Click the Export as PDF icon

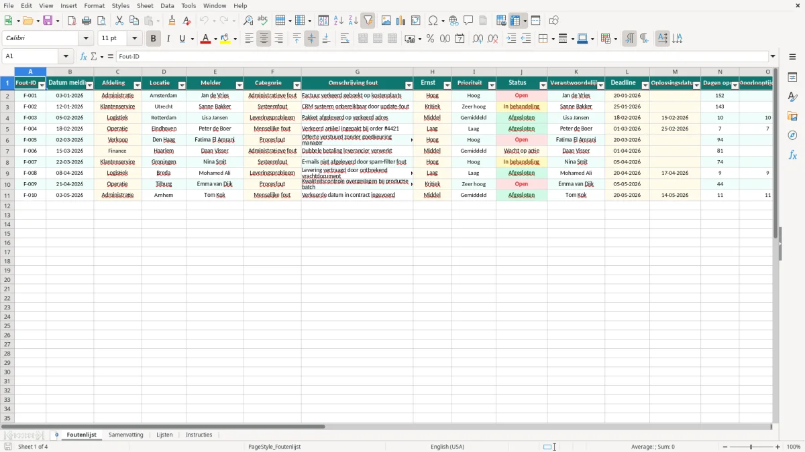click(x=71, y=21)
